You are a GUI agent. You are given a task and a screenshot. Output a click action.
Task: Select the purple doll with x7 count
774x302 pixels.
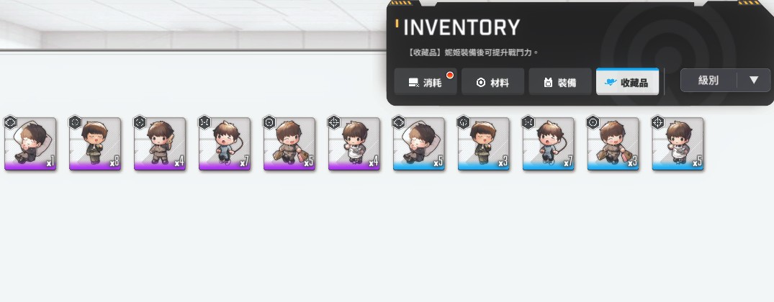pos(224,144)
